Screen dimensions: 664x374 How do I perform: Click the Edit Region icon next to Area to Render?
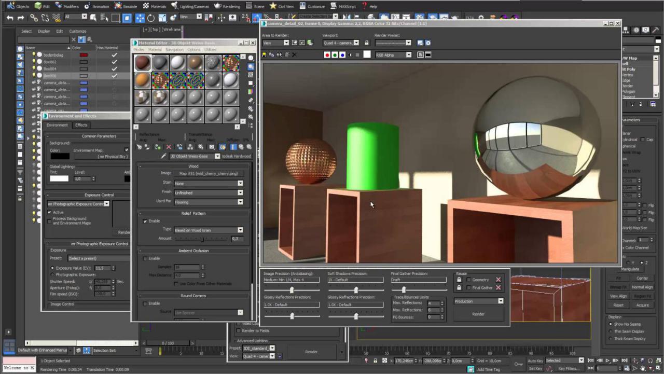[295, 43]
